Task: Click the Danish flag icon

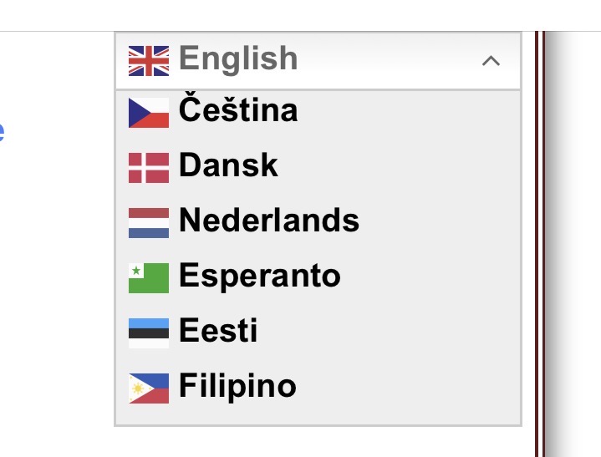Action: pos(148,167)
